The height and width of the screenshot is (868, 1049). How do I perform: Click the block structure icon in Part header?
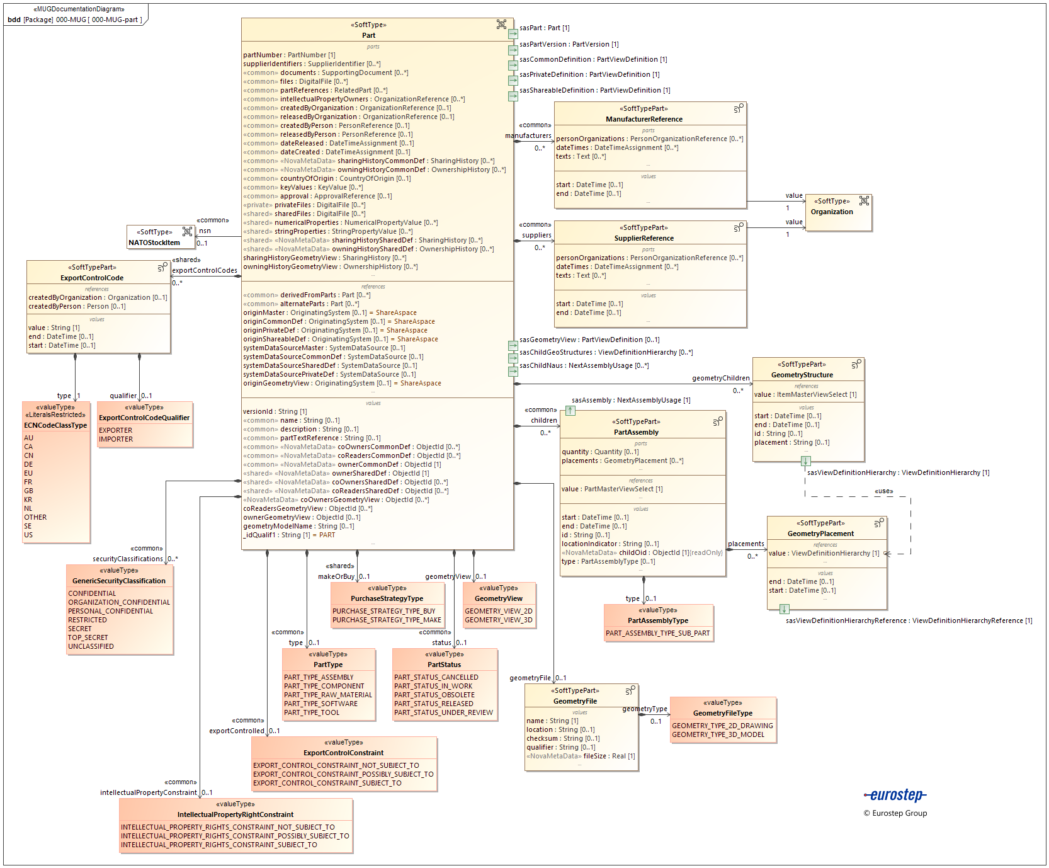(501, 25)
